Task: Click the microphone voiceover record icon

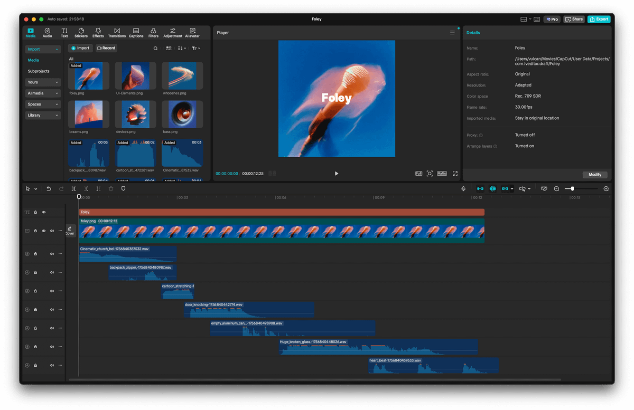Action: coord(463,188)
